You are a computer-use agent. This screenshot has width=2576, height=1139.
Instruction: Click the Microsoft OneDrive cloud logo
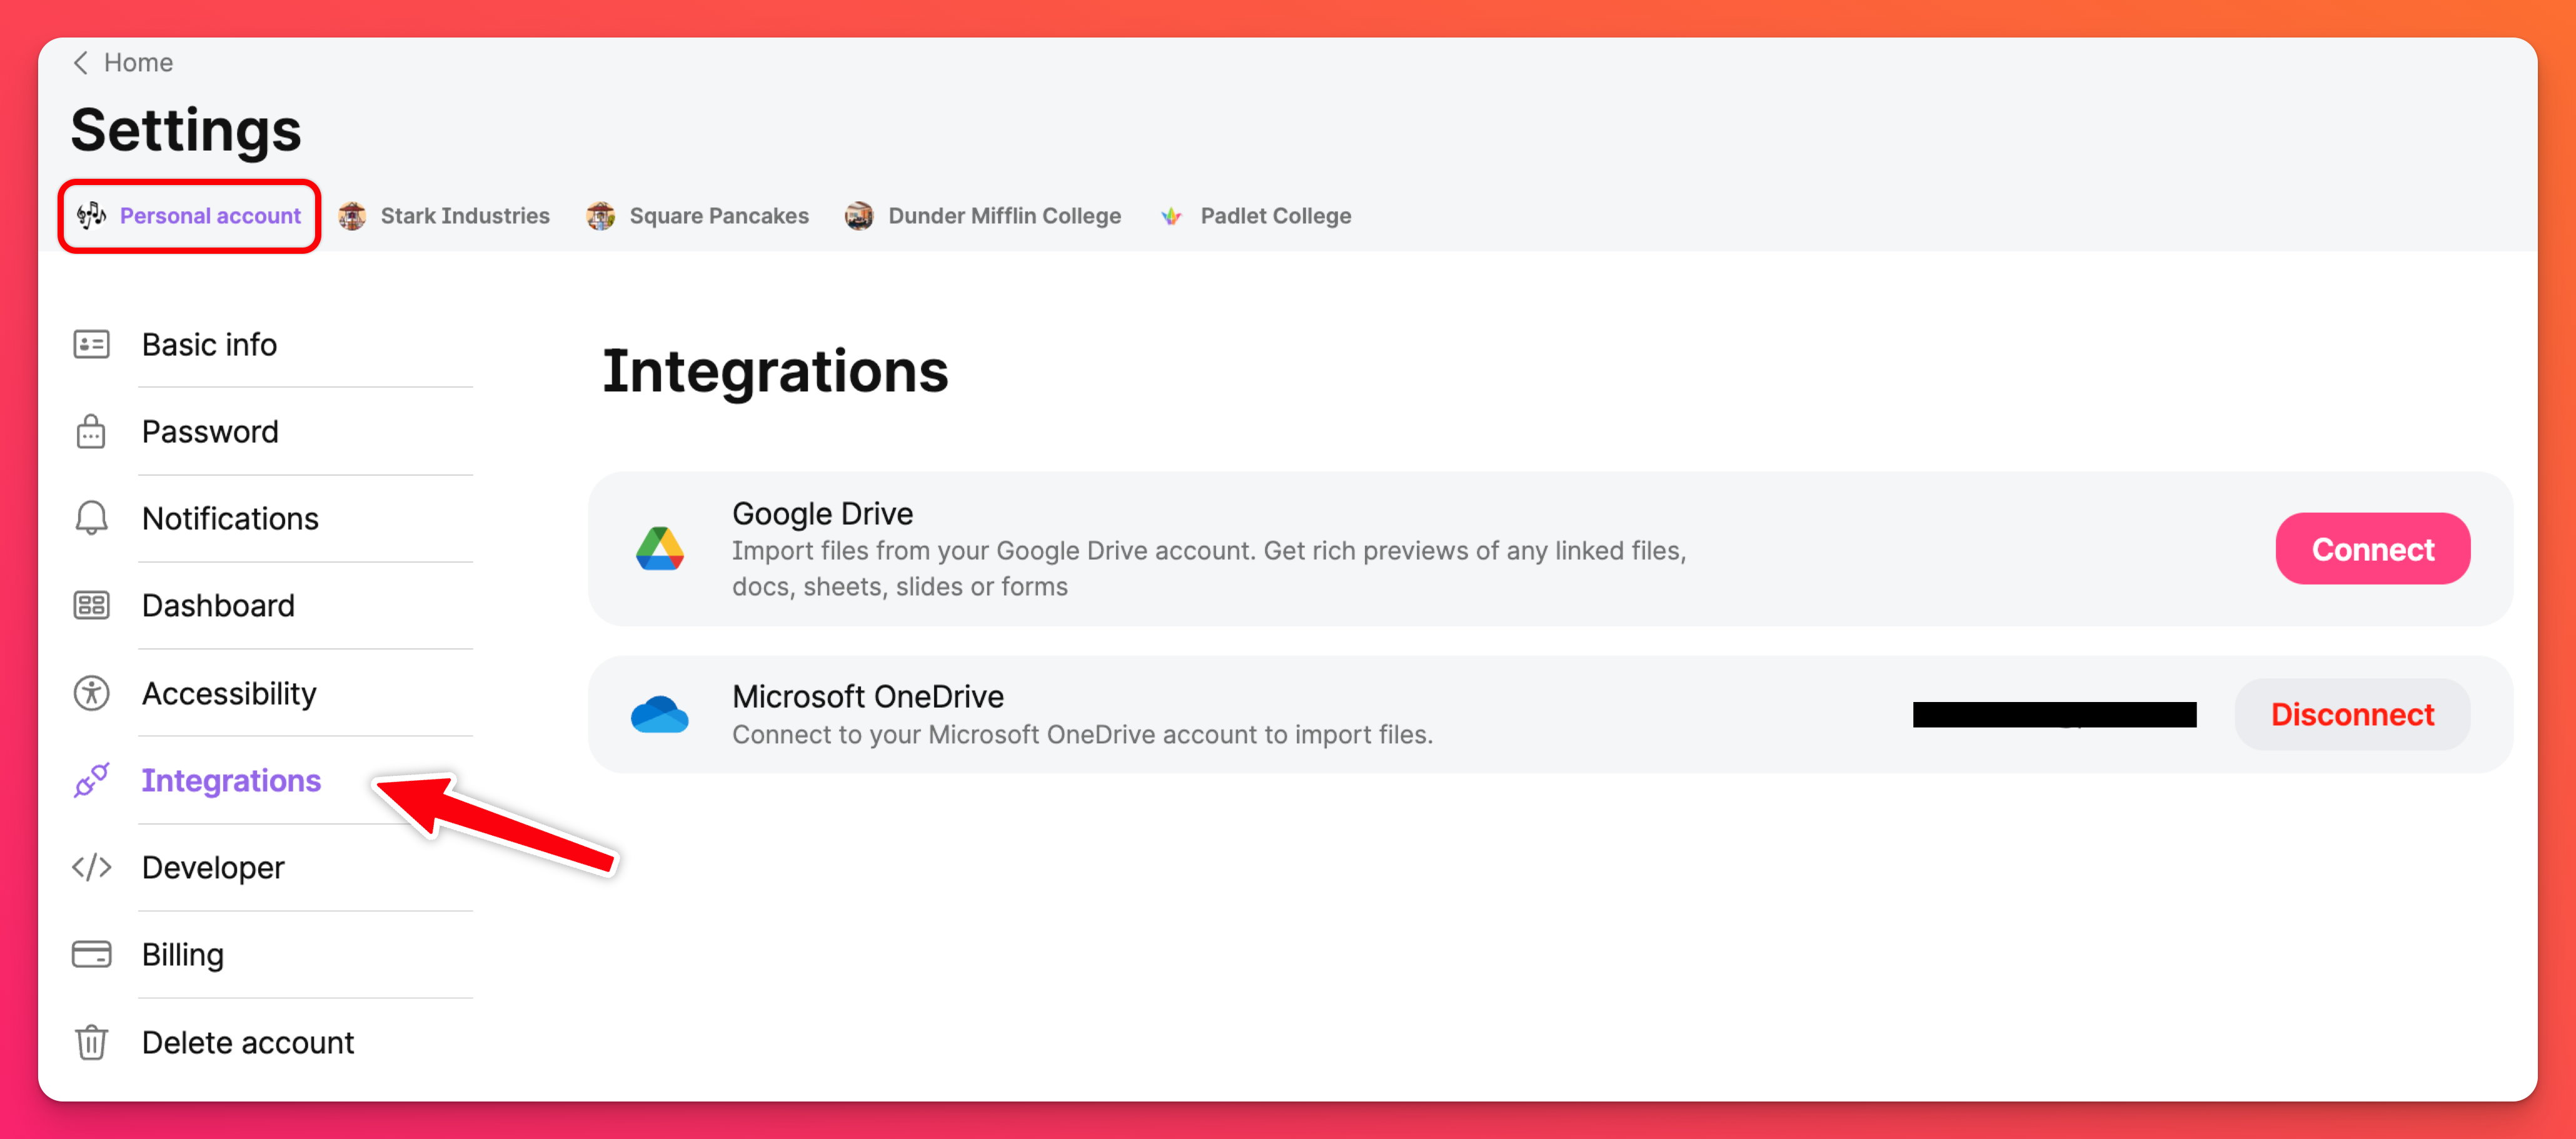coord(660,715)
